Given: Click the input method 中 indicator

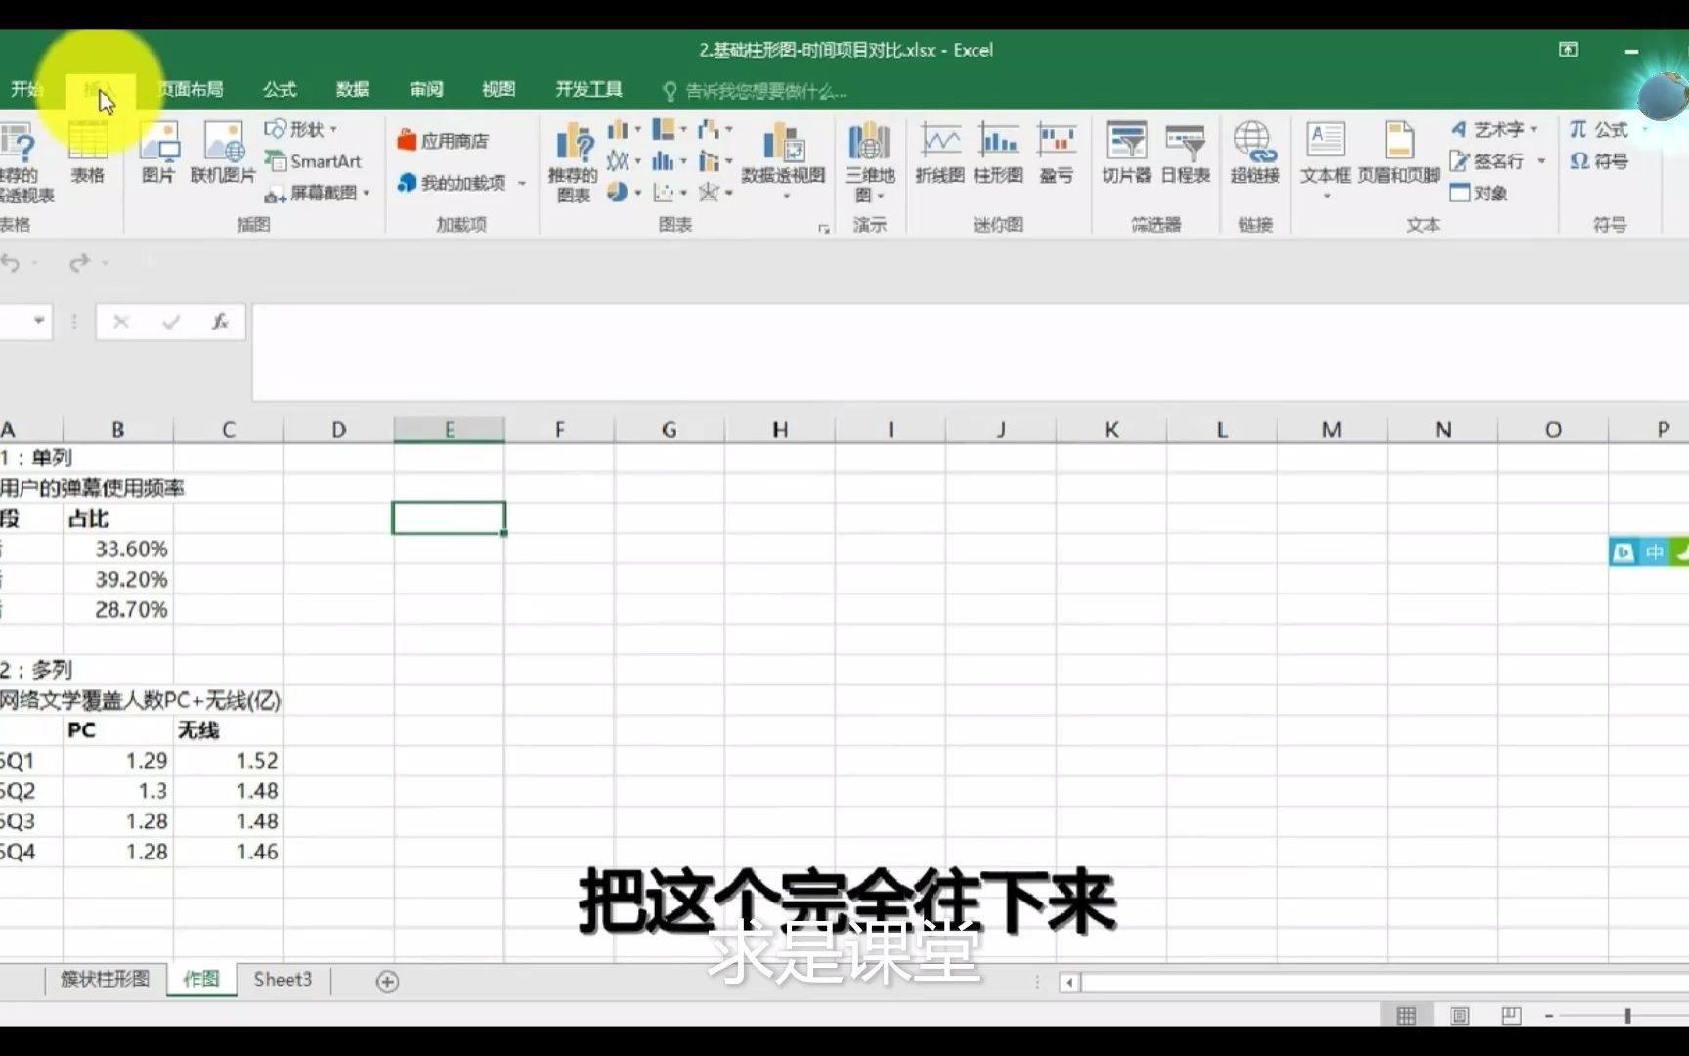Looking at the screenshot, I should pyautogui.click(x=1654, y=552).
